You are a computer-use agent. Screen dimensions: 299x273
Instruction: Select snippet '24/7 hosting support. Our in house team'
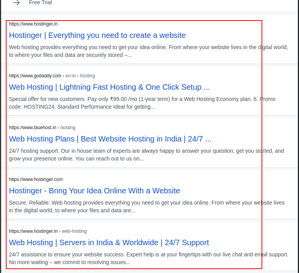(146, 155)
